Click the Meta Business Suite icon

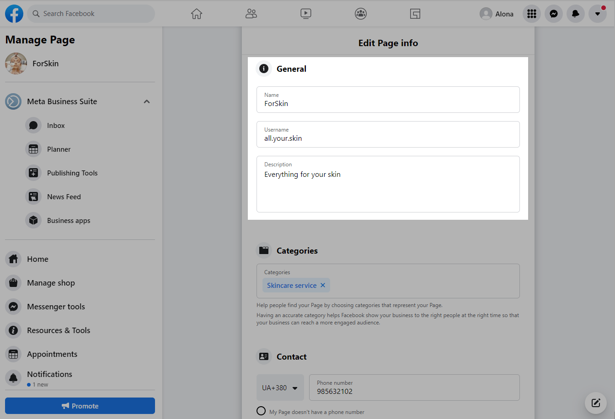click(13, 101)
